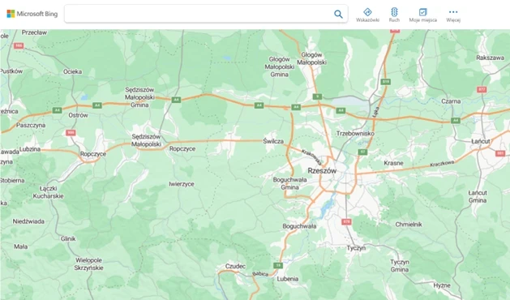The height and width of the screenshot is (300, 510).
Task: Select the Łańcut Gmina label
Action: pyautogui.click(x=478, y=196)
